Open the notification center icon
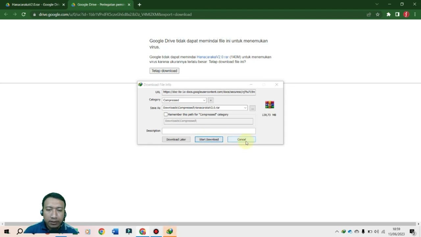Viewport: 421px width, 237px height. click(x=412, y=232)
